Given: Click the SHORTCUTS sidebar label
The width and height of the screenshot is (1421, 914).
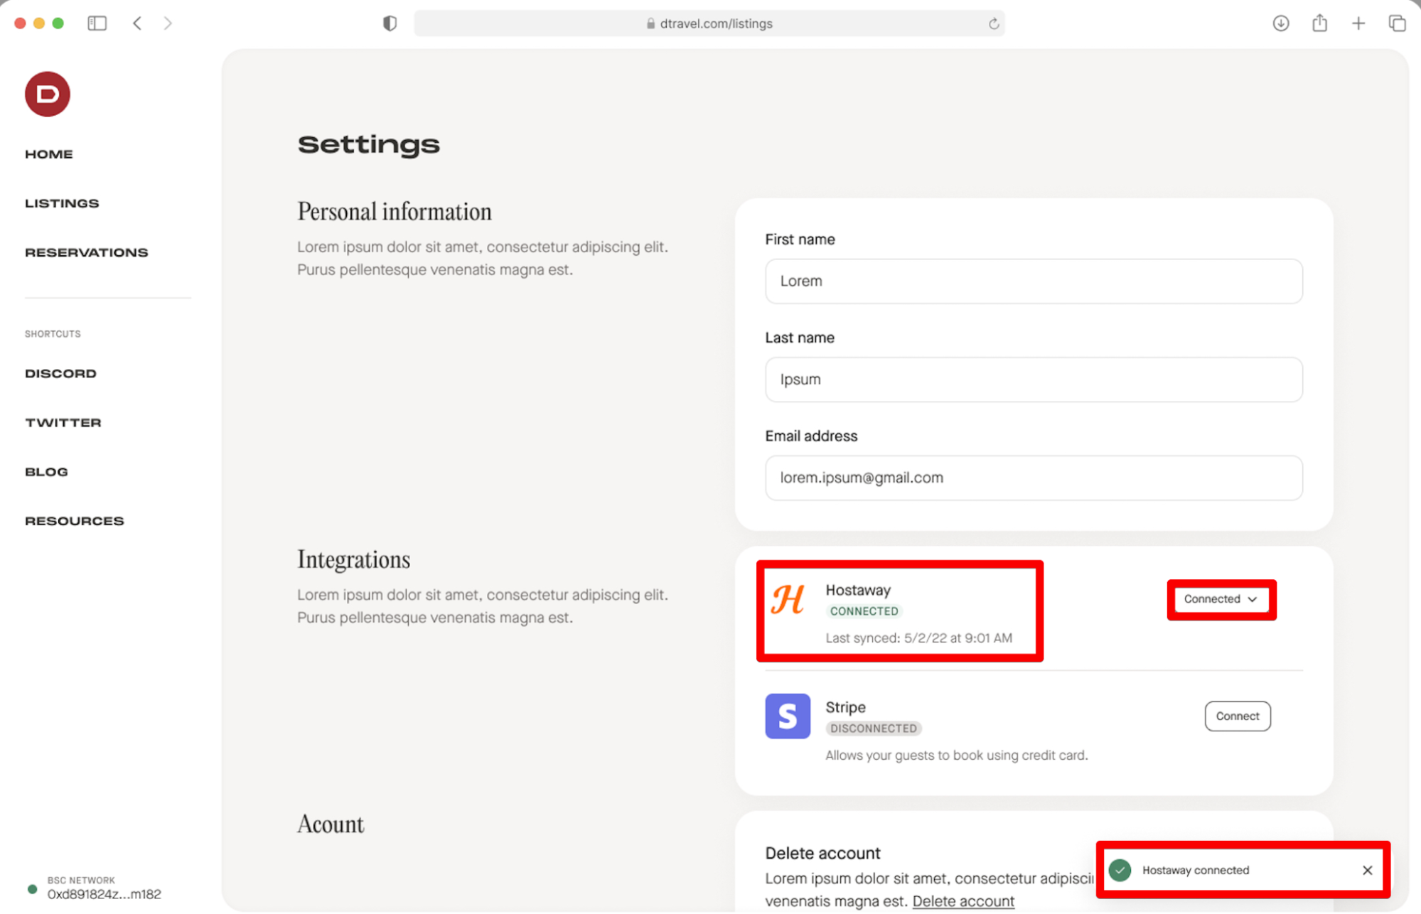Looking at the screenshot, I should (x=53, y=333).
